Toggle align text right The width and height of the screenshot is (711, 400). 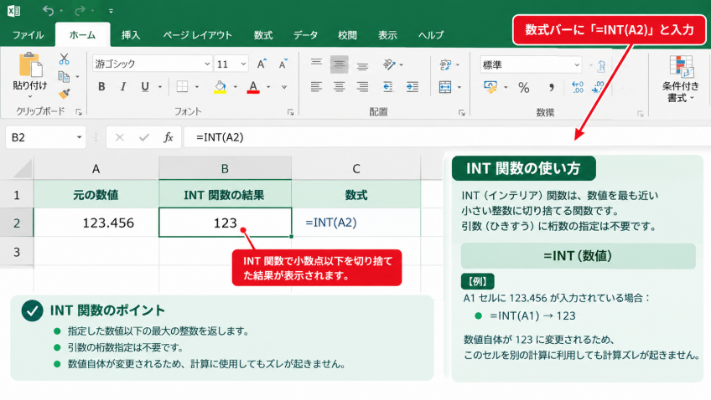coord(362,87)
